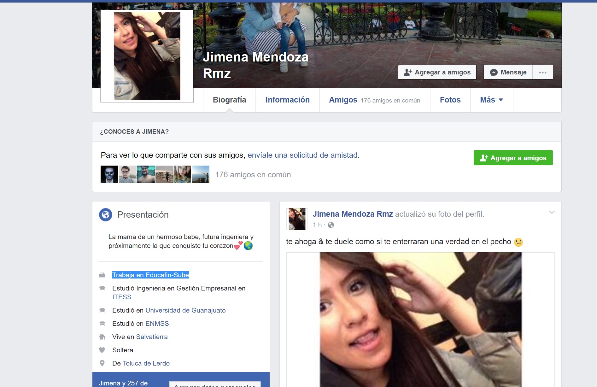Click the skull-face mutual friend thumbnail

click(109, 174)
